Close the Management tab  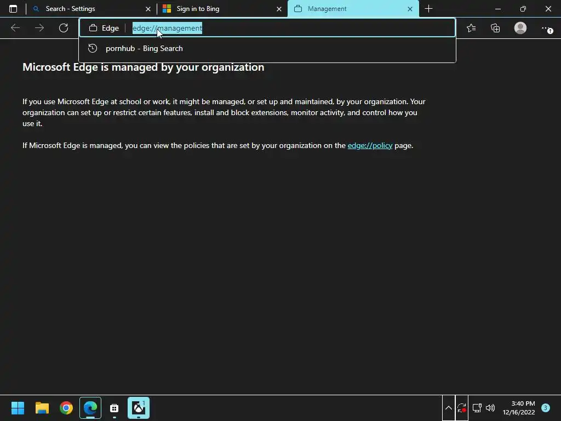coord(410,9)
